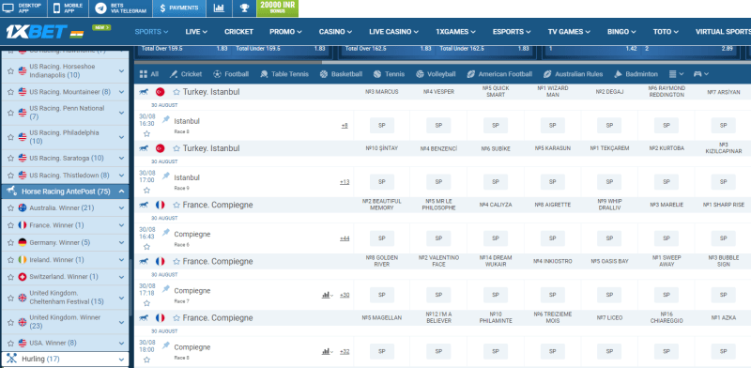Viewport: 751px width, 368px height.
Task: Collapse Horse Racing AntePost section
Action: click(121, 192)
